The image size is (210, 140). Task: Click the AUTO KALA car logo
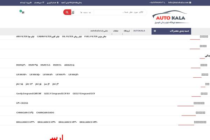tap(171, 17)
